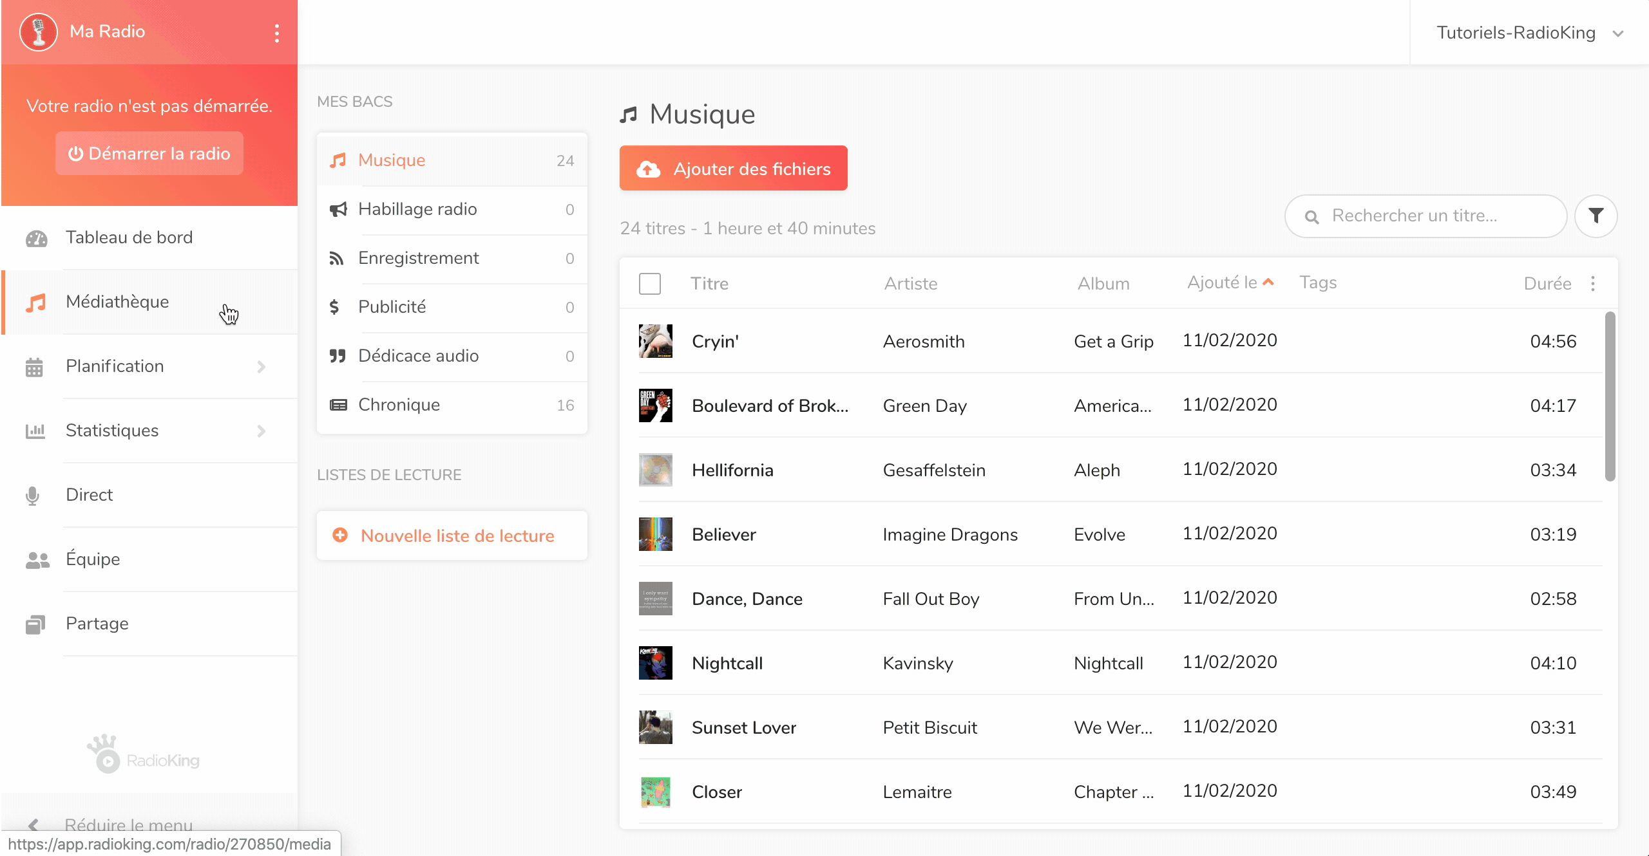
Task: Open the Équipe menu item
Action: pyautogui.click(x=149, y=559)
